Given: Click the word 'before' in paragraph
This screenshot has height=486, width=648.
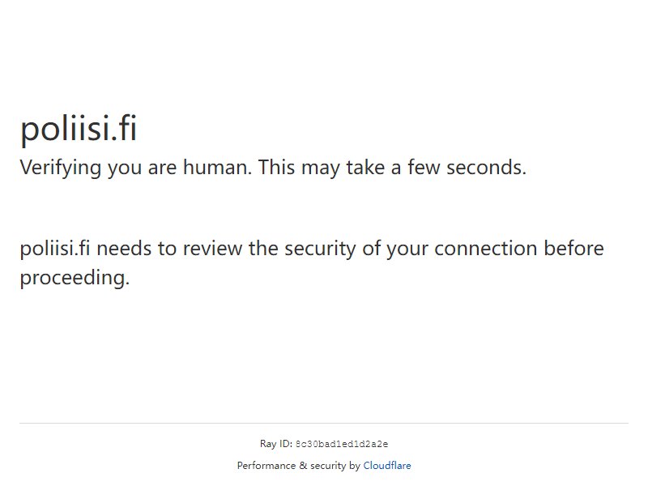Looking at the screenshot, I should click(573, 249).
